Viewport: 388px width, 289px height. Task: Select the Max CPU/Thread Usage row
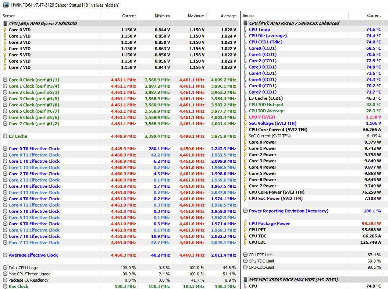[x=119, y=274]
